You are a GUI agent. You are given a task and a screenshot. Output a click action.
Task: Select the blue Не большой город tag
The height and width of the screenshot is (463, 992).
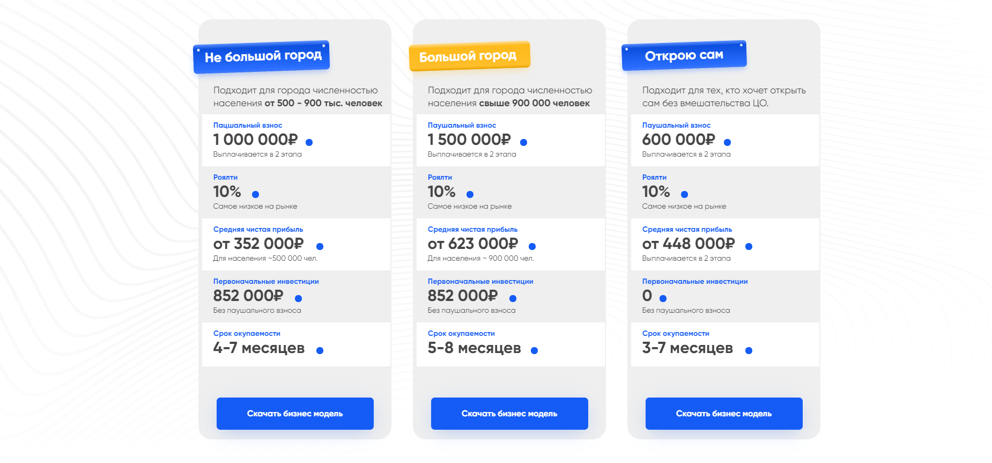pos(262,56)
